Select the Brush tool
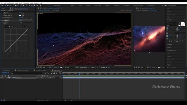 click(29, 6)
